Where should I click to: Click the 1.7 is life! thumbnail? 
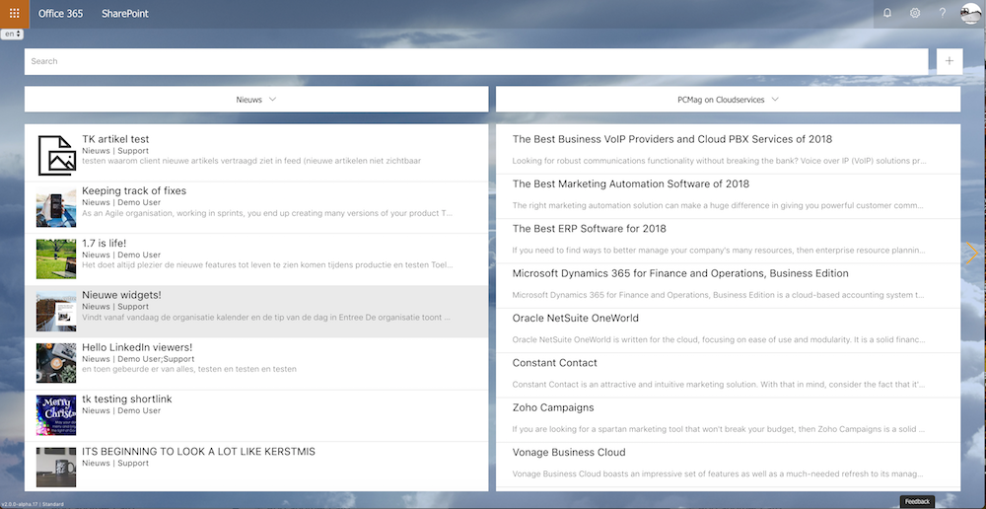click(56, 259)
